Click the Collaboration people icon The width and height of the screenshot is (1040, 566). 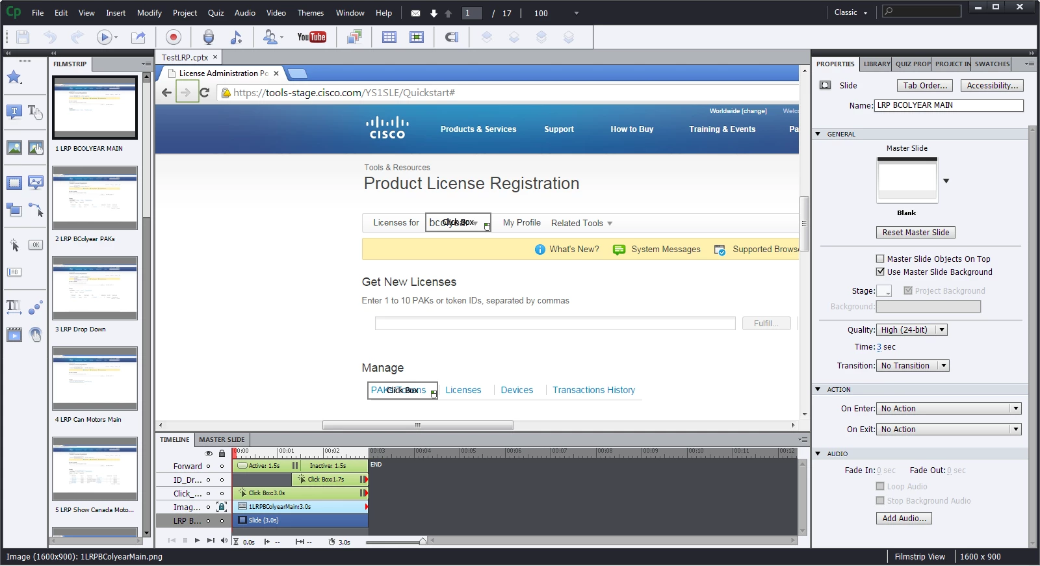click(x=270, y=38)
